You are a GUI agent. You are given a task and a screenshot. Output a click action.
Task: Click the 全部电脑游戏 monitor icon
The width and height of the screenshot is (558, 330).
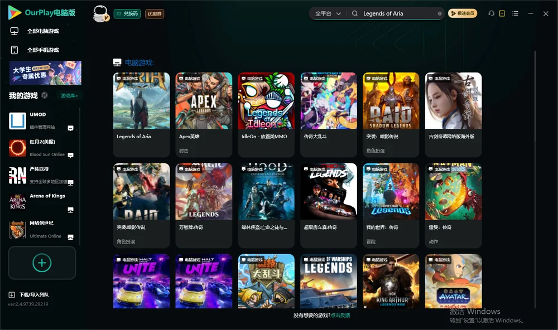tap(15, 31)
